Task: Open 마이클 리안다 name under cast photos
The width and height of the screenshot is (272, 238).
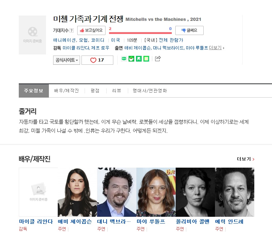Action: (36, 221)
